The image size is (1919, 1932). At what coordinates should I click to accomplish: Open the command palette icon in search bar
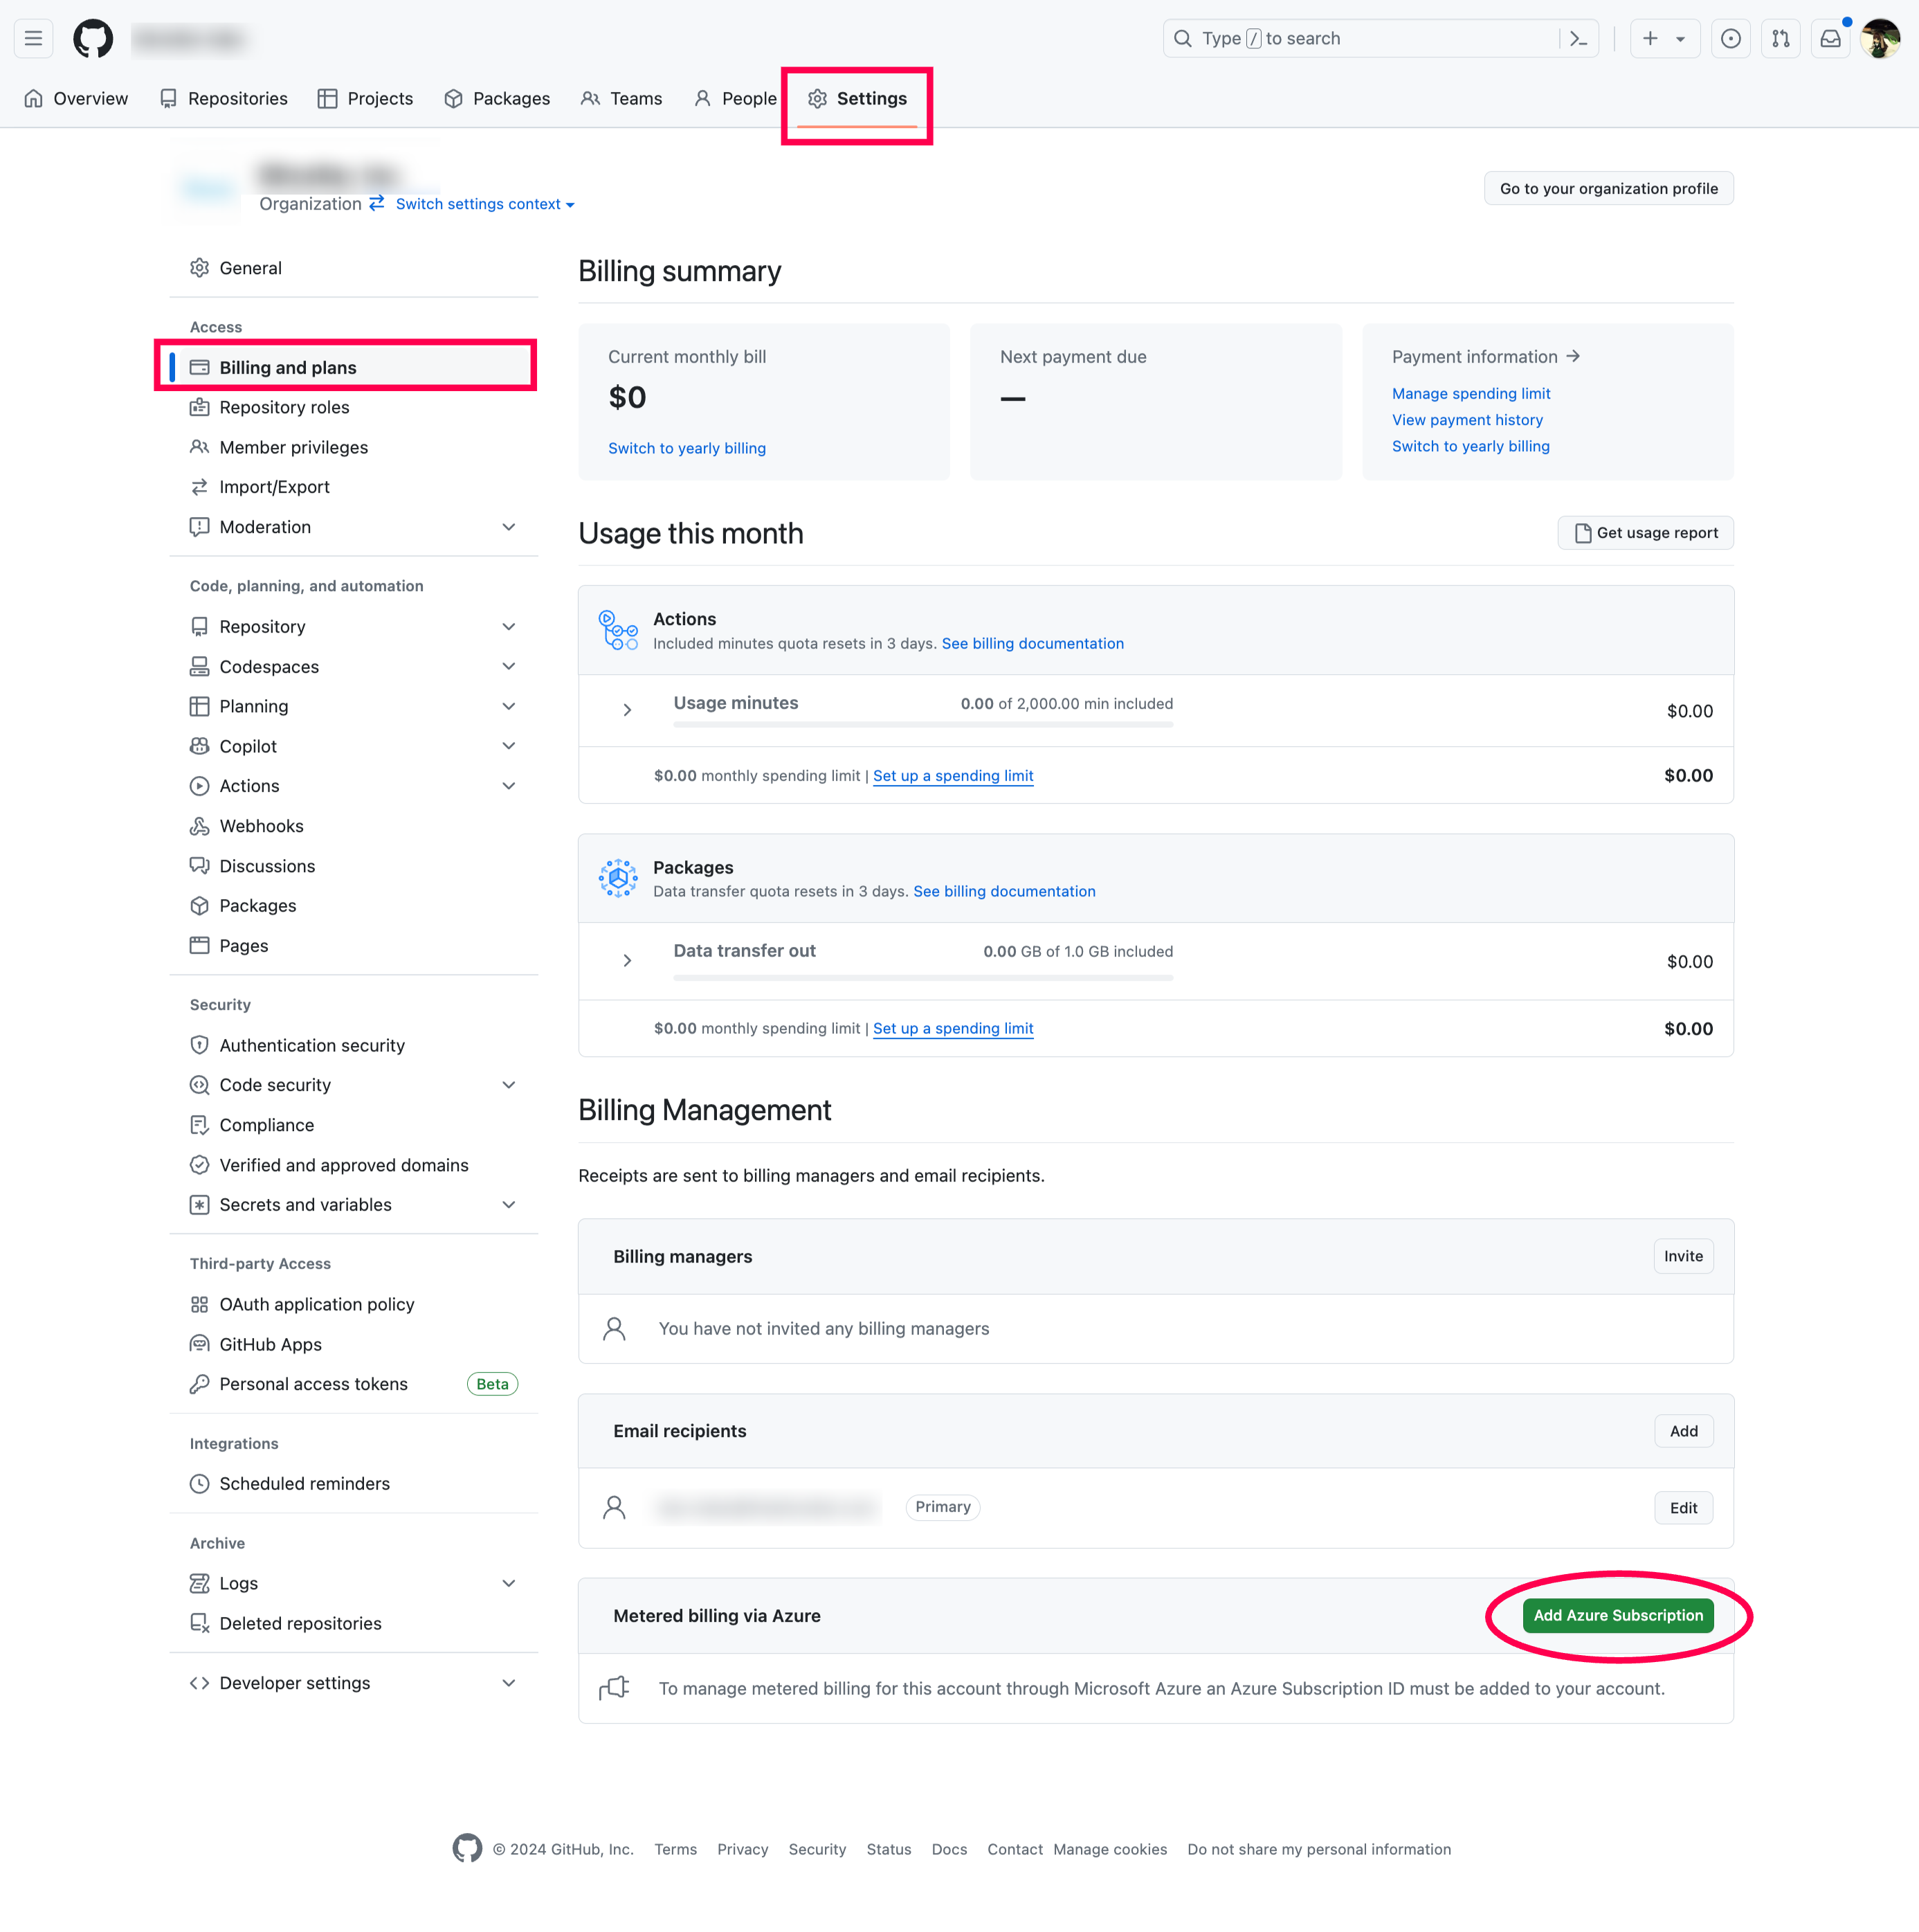[1579, 39]
